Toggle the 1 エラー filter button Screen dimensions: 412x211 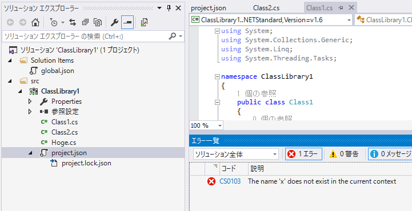coord(304,154)
